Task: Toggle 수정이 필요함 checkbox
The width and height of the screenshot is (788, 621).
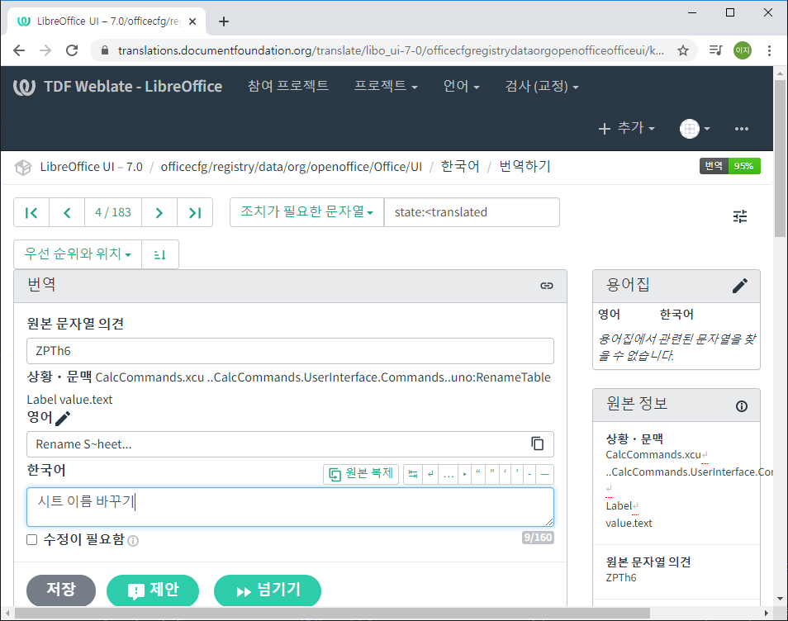Action: 31,539
